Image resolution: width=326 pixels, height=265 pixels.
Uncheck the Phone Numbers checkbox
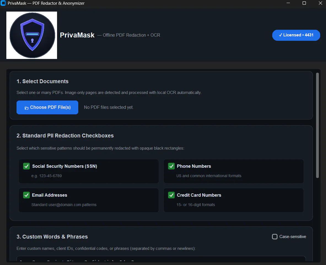pyautogui.click(x=171, y=166)
